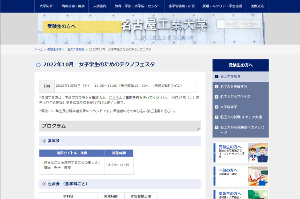Click arrow icon beside 名工大での学生生活
This screenshot has width=300, height=199.
217,97
